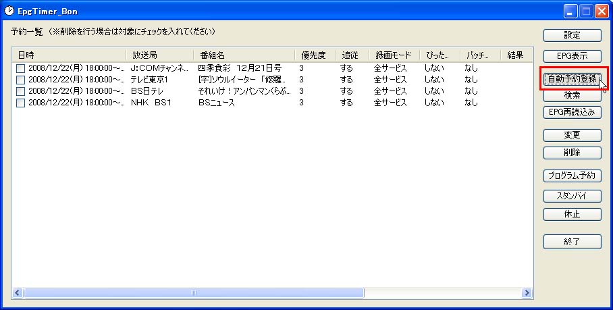This screenshot has width=613, height=310.
Task: Click the ぴった... column header
Action: [439, 55]
